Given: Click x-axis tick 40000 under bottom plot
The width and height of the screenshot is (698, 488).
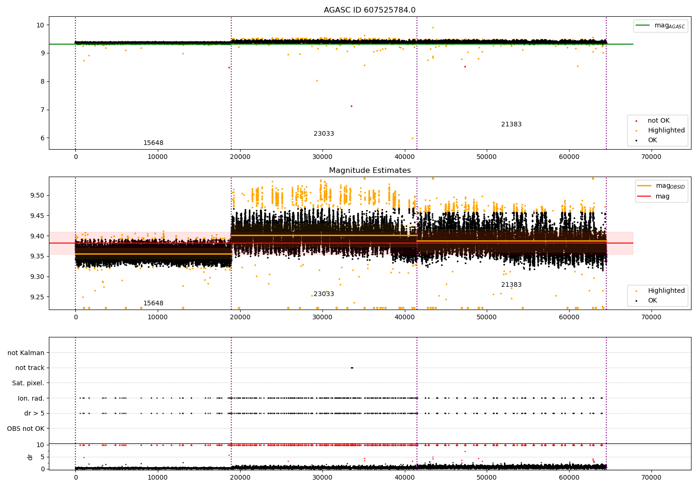Looking at the screenshot, I should point(404,478).
